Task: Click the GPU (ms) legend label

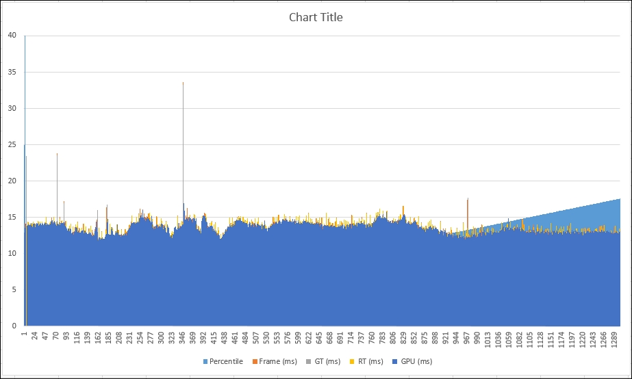Action: [416, 362]
